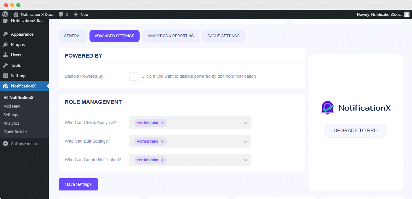This screenshot has height=199, width=412.
Task: Click the user avatar beside Howdy
Action: click(407, 14)
